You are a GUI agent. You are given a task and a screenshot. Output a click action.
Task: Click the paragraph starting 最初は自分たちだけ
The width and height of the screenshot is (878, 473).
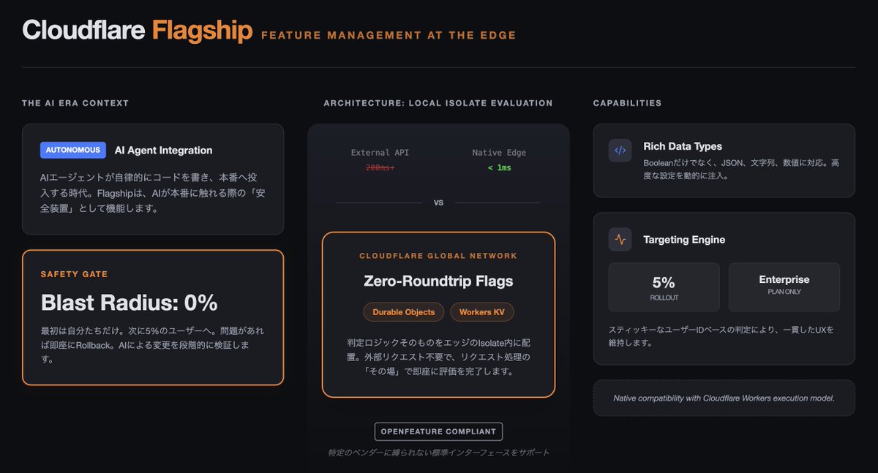click(151, 344)
